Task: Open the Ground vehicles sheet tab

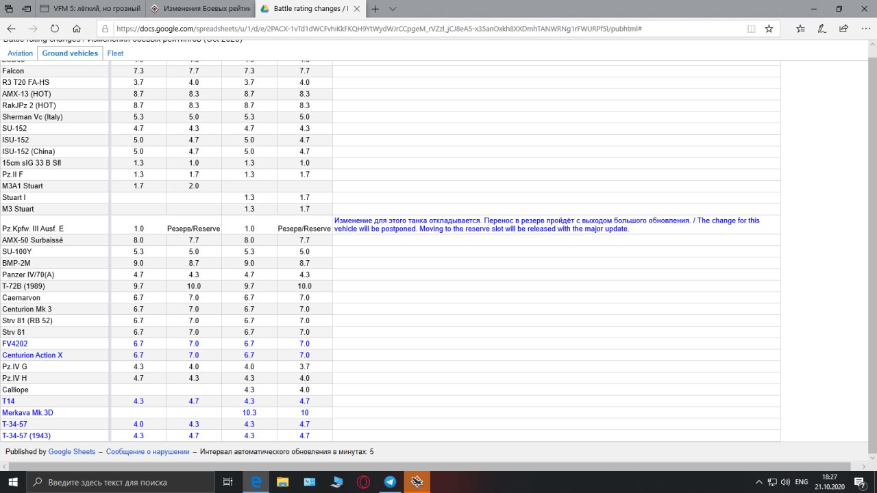Action: pyautogui.click(x=70, y=53)
